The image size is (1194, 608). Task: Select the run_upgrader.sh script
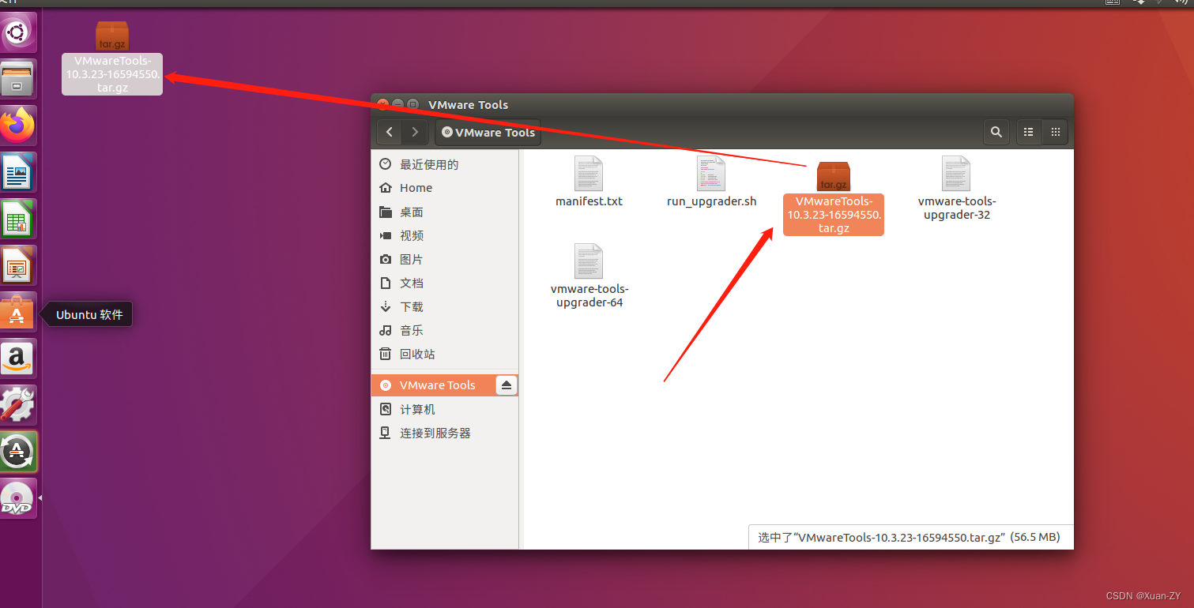711,182
